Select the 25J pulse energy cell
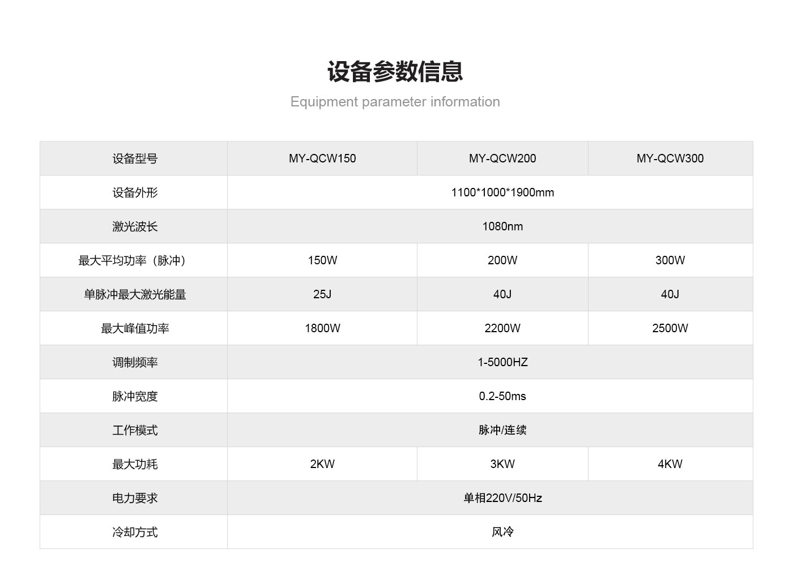 click(x=322, y=294)
